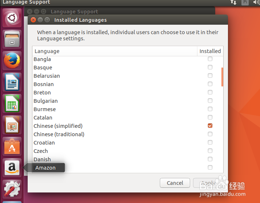Check the Breton installed checkbox
The height and width of the screenshot is (203, 260).
210,92
